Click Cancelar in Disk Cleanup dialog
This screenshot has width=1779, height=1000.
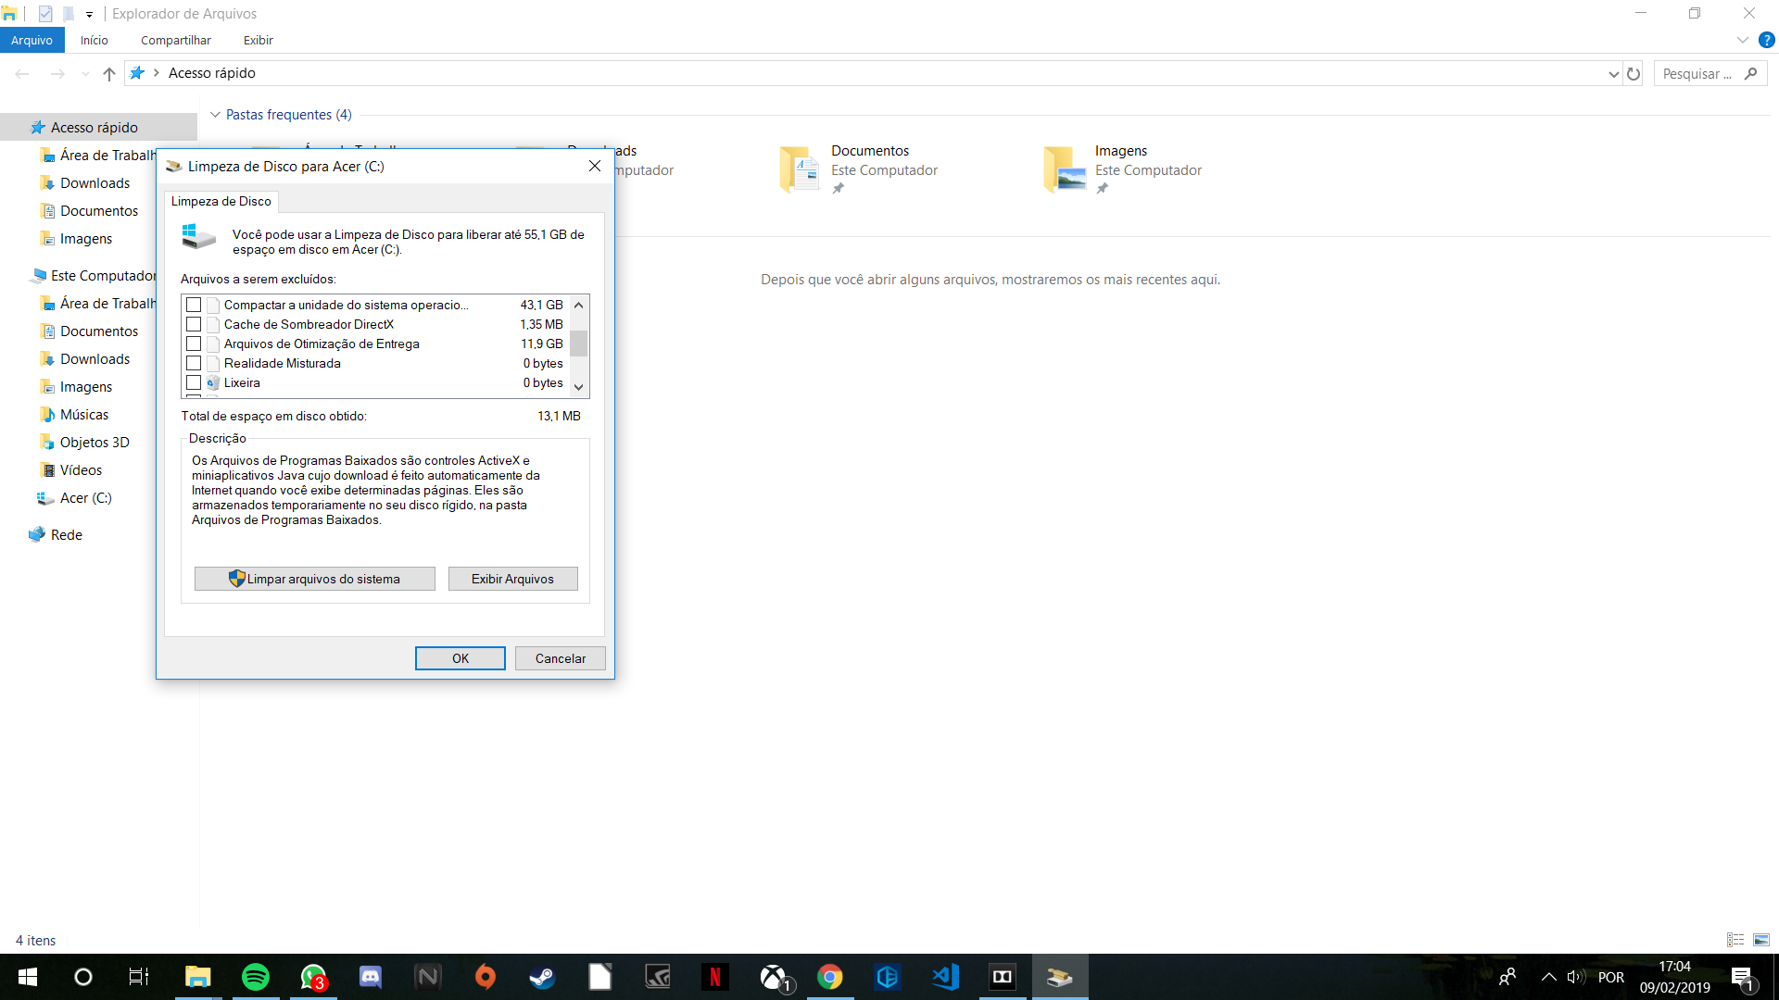(561, 658)
